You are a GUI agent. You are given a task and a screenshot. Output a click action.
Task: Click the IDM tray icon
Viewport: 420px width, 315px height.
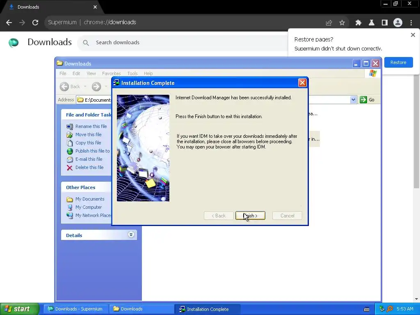[382, 309]
